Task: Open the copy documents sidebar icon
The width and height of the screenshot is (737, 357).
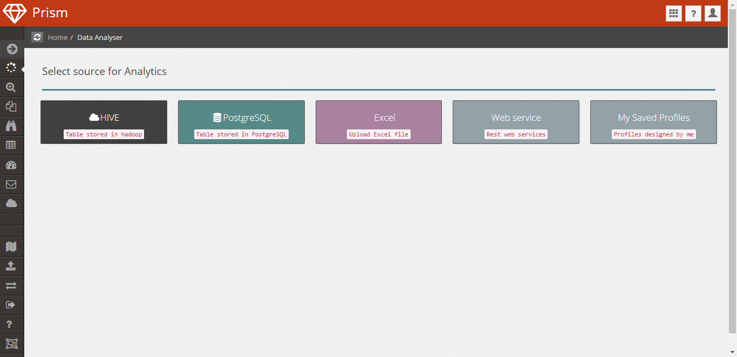Action: coord(12,107)
